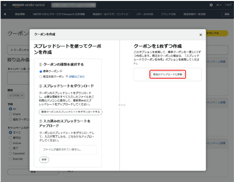The height and width of the screenshot is (182, 234).
Task: Click info icon next to 再注文用クーポン
Action: (67, 76)
